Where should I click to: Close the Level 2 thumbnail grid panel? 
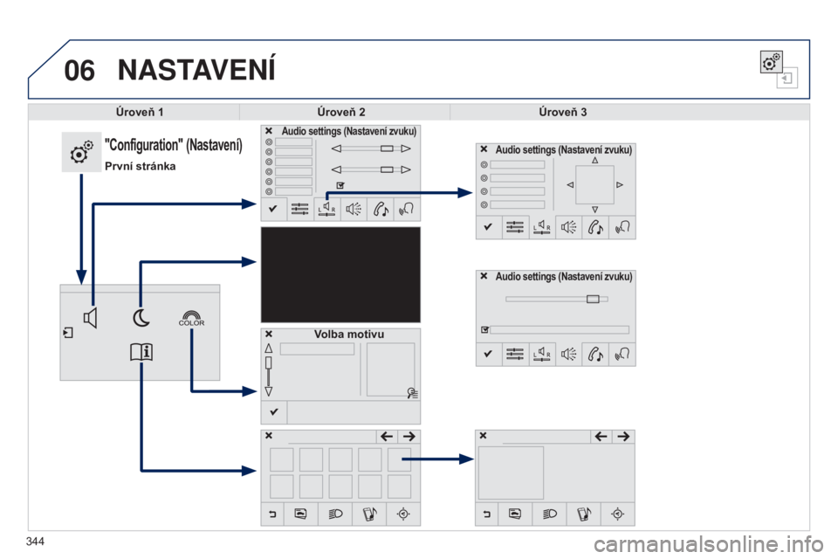(269, 436)
